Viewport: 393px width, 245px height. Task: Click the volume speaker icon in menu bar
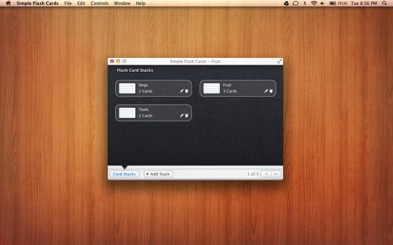322,3
